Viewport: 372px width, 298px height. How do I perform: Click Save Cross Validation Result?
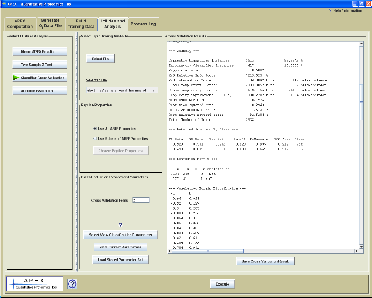266,261
